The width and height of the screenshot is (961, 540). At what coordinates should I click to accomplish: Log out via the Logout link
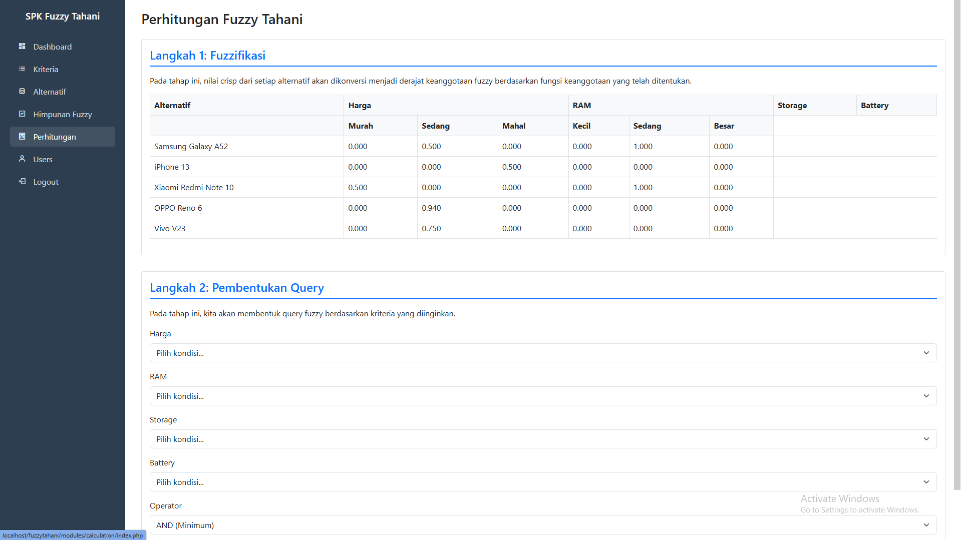pyautogui.click(x=63, y=182)
